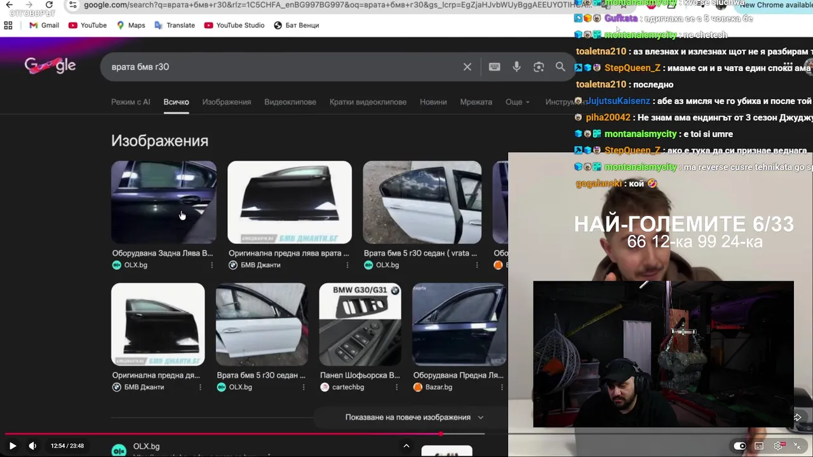Expand the Още dropdown
Image resolution: width=813 pixels, height=457 pixels.
[x=517, y=102]
